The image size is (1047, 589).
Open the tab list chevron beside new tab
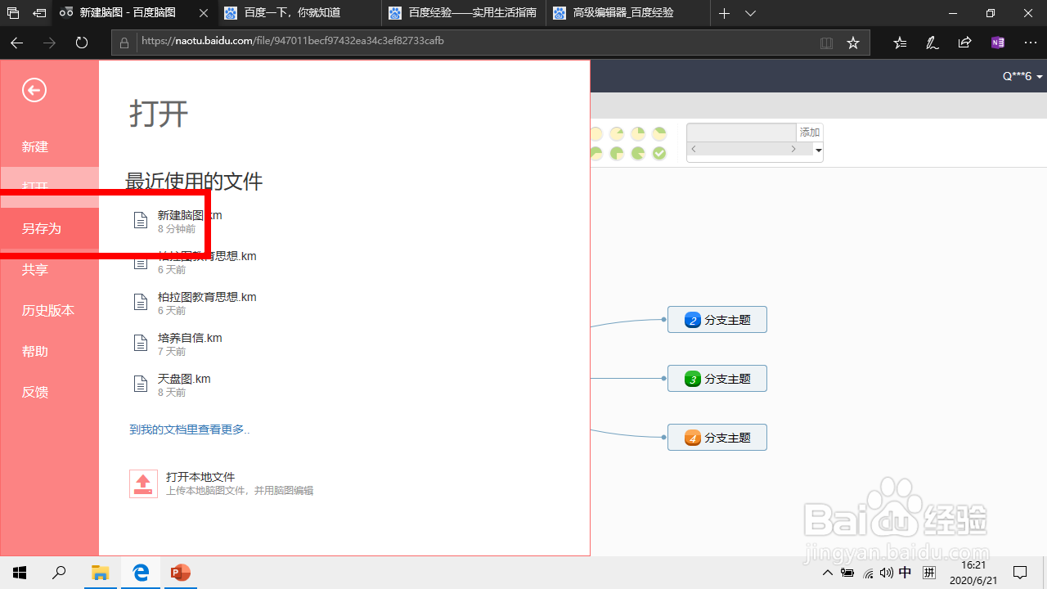point(750,13)
